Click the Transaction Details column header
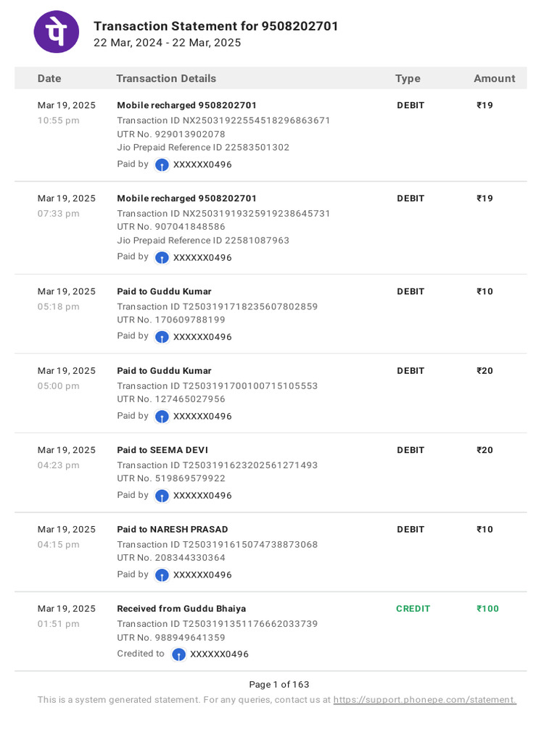The image size is (557, 742). tap(166, 78)
